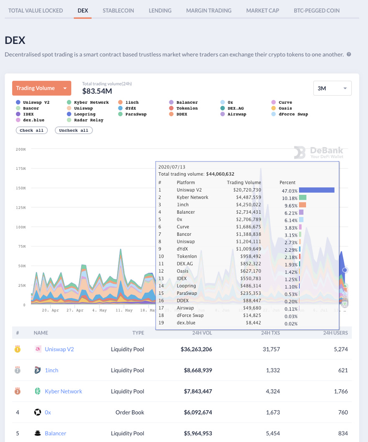Toggle dYdX legend series
The height and width of the screenshot is (442, 368).
pyautogui.click(x=127, y=108)
